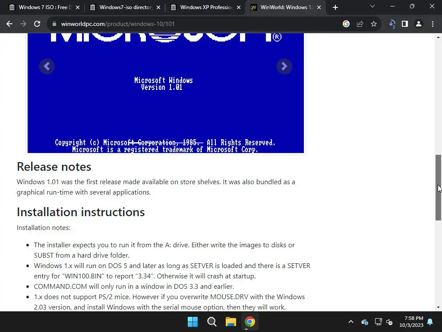Image resolution: width=442 pixels, height=332 pixels.
Task: Click the bullet about SETVER entry
Action: point(172,271)
